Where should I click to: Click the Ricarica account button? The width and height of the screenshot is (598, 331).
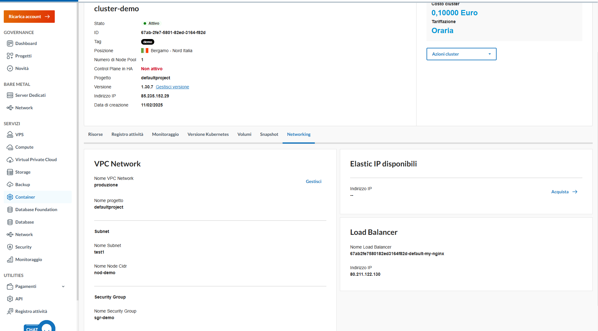[29, 17]
